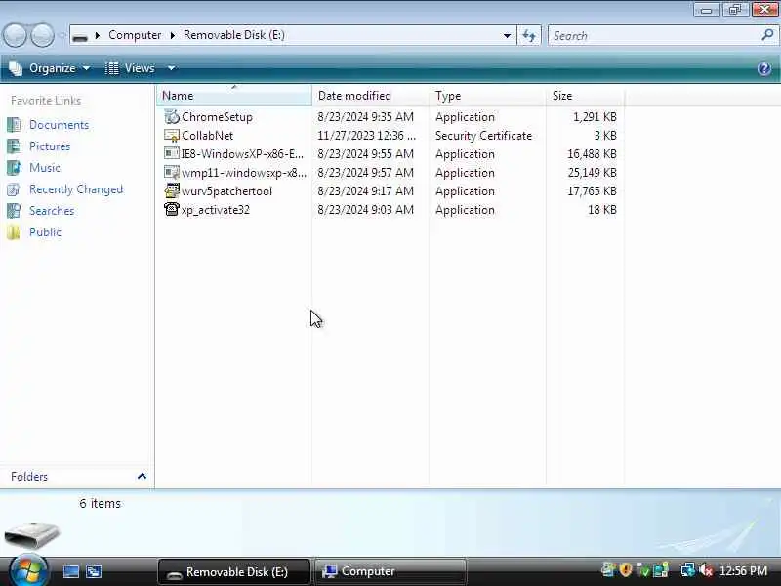Expand the arrow before Computer breadcrumb
The height and width of the screenshot is (586, 781).
point(97,35)
